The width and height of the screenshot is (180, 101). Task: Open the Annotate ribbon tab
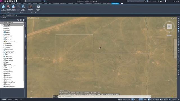[13, 4]
